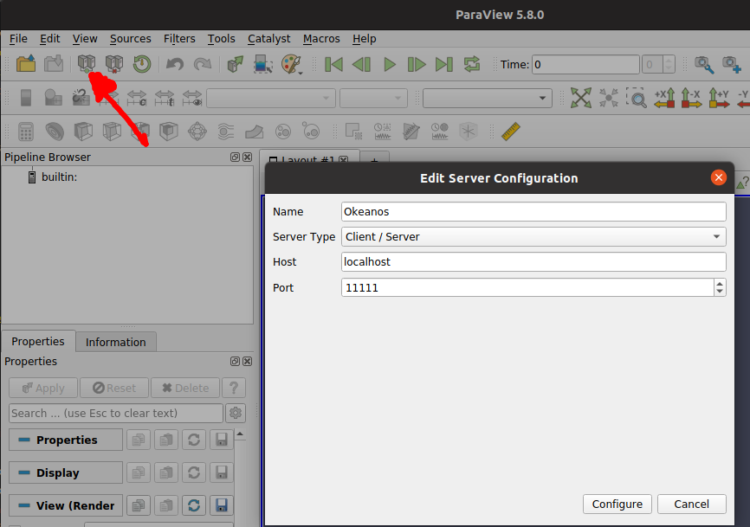Click the Host input field
The image size is (750, 527).
533,261
